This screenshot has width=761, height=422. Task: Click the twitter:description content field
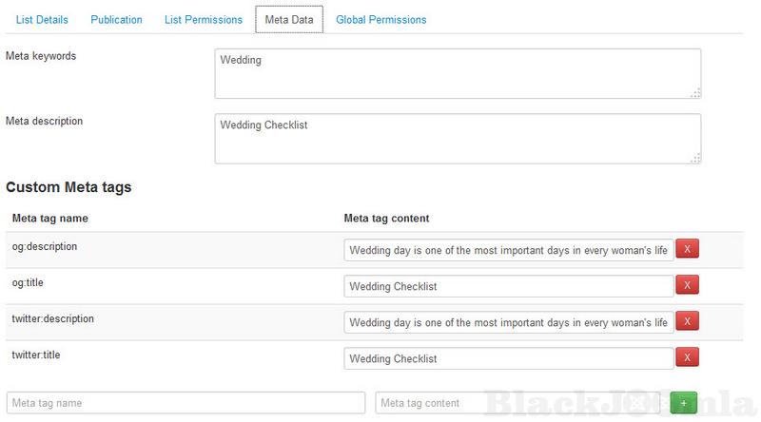coord(508,322)
